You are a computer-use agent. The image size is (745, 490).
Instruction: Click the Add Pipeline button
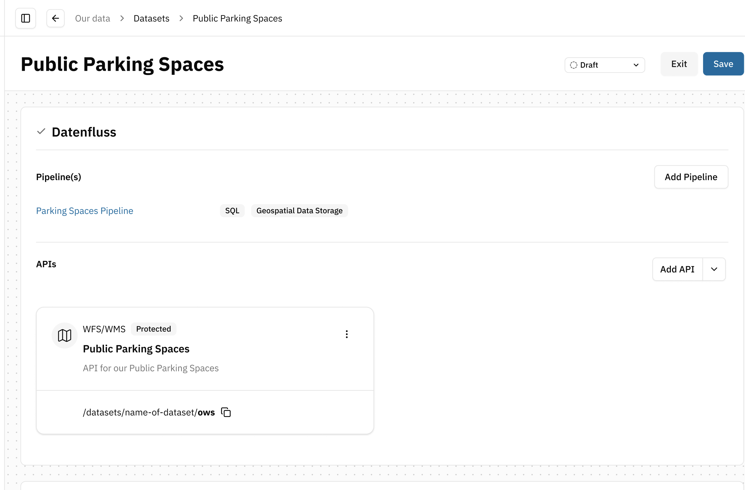[691, 177]
